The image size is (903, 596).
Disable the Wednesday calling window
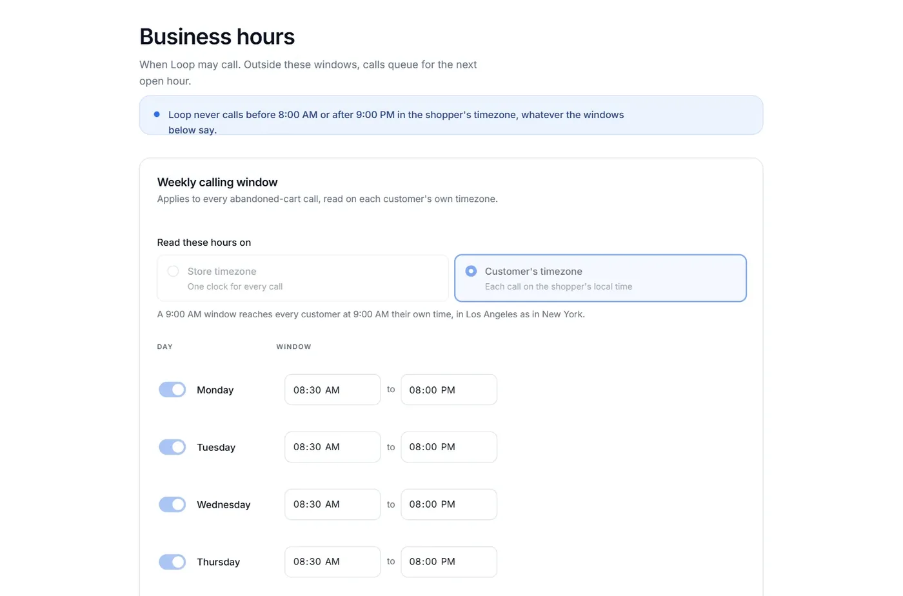(x=172, y=504)
